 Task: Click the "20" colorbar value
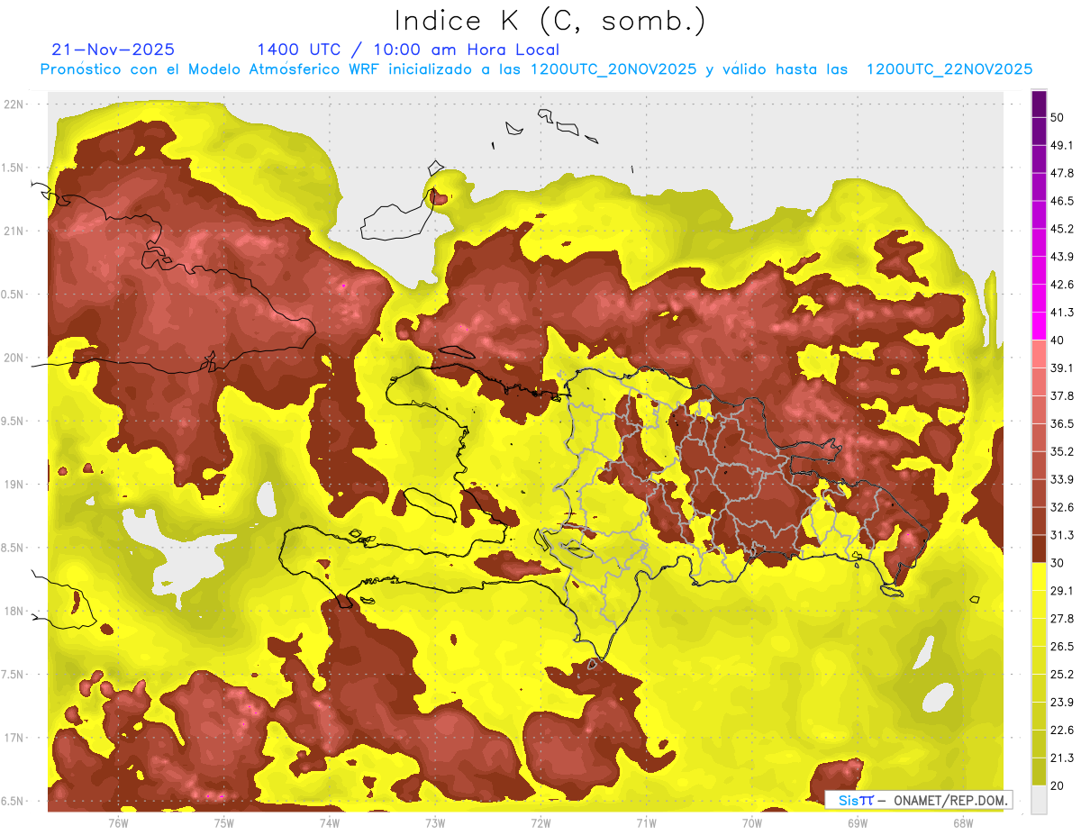[x=1058, y=785]
